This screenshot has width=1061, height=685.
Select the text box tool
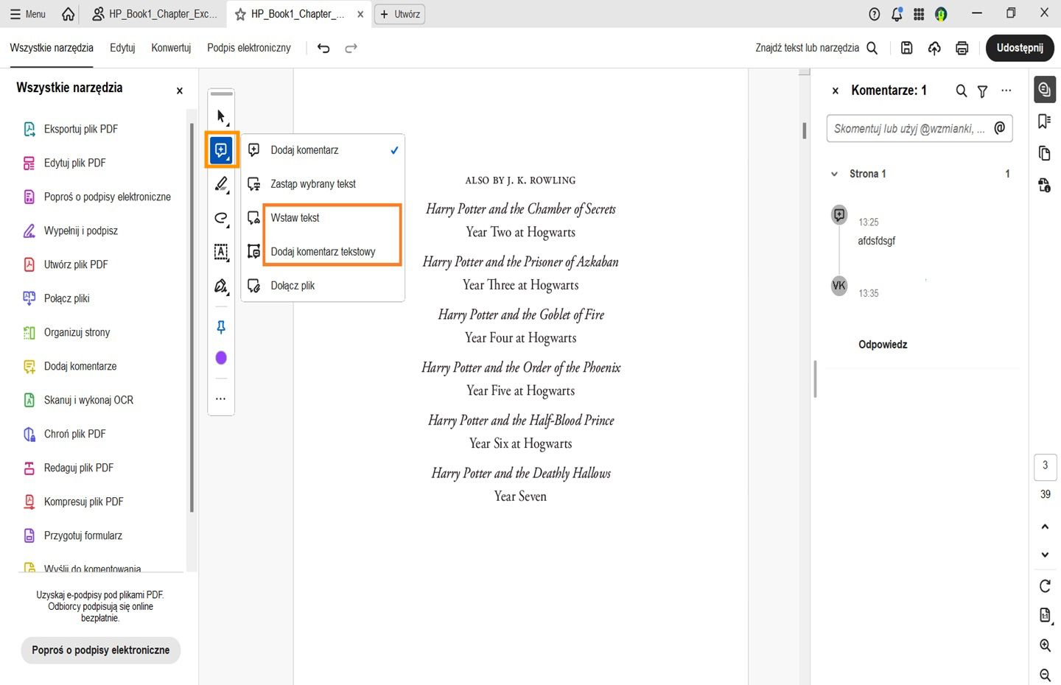point(221,252)
